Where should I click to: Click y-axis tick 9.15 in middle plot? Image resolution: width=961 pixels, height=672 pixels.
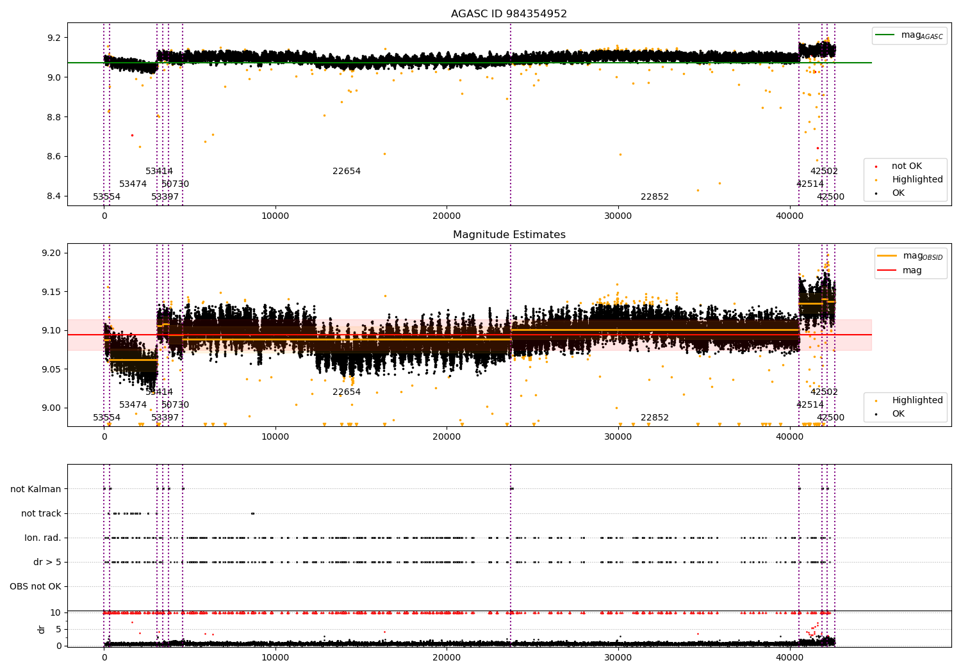point(51,292)
